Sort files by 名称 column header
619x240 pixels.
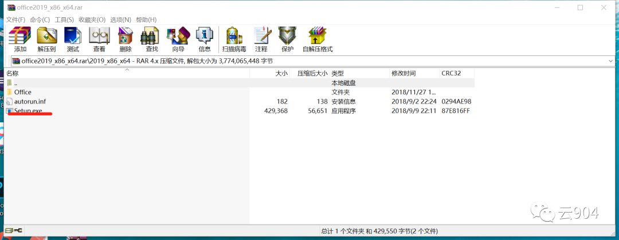(x=13, y=73)
